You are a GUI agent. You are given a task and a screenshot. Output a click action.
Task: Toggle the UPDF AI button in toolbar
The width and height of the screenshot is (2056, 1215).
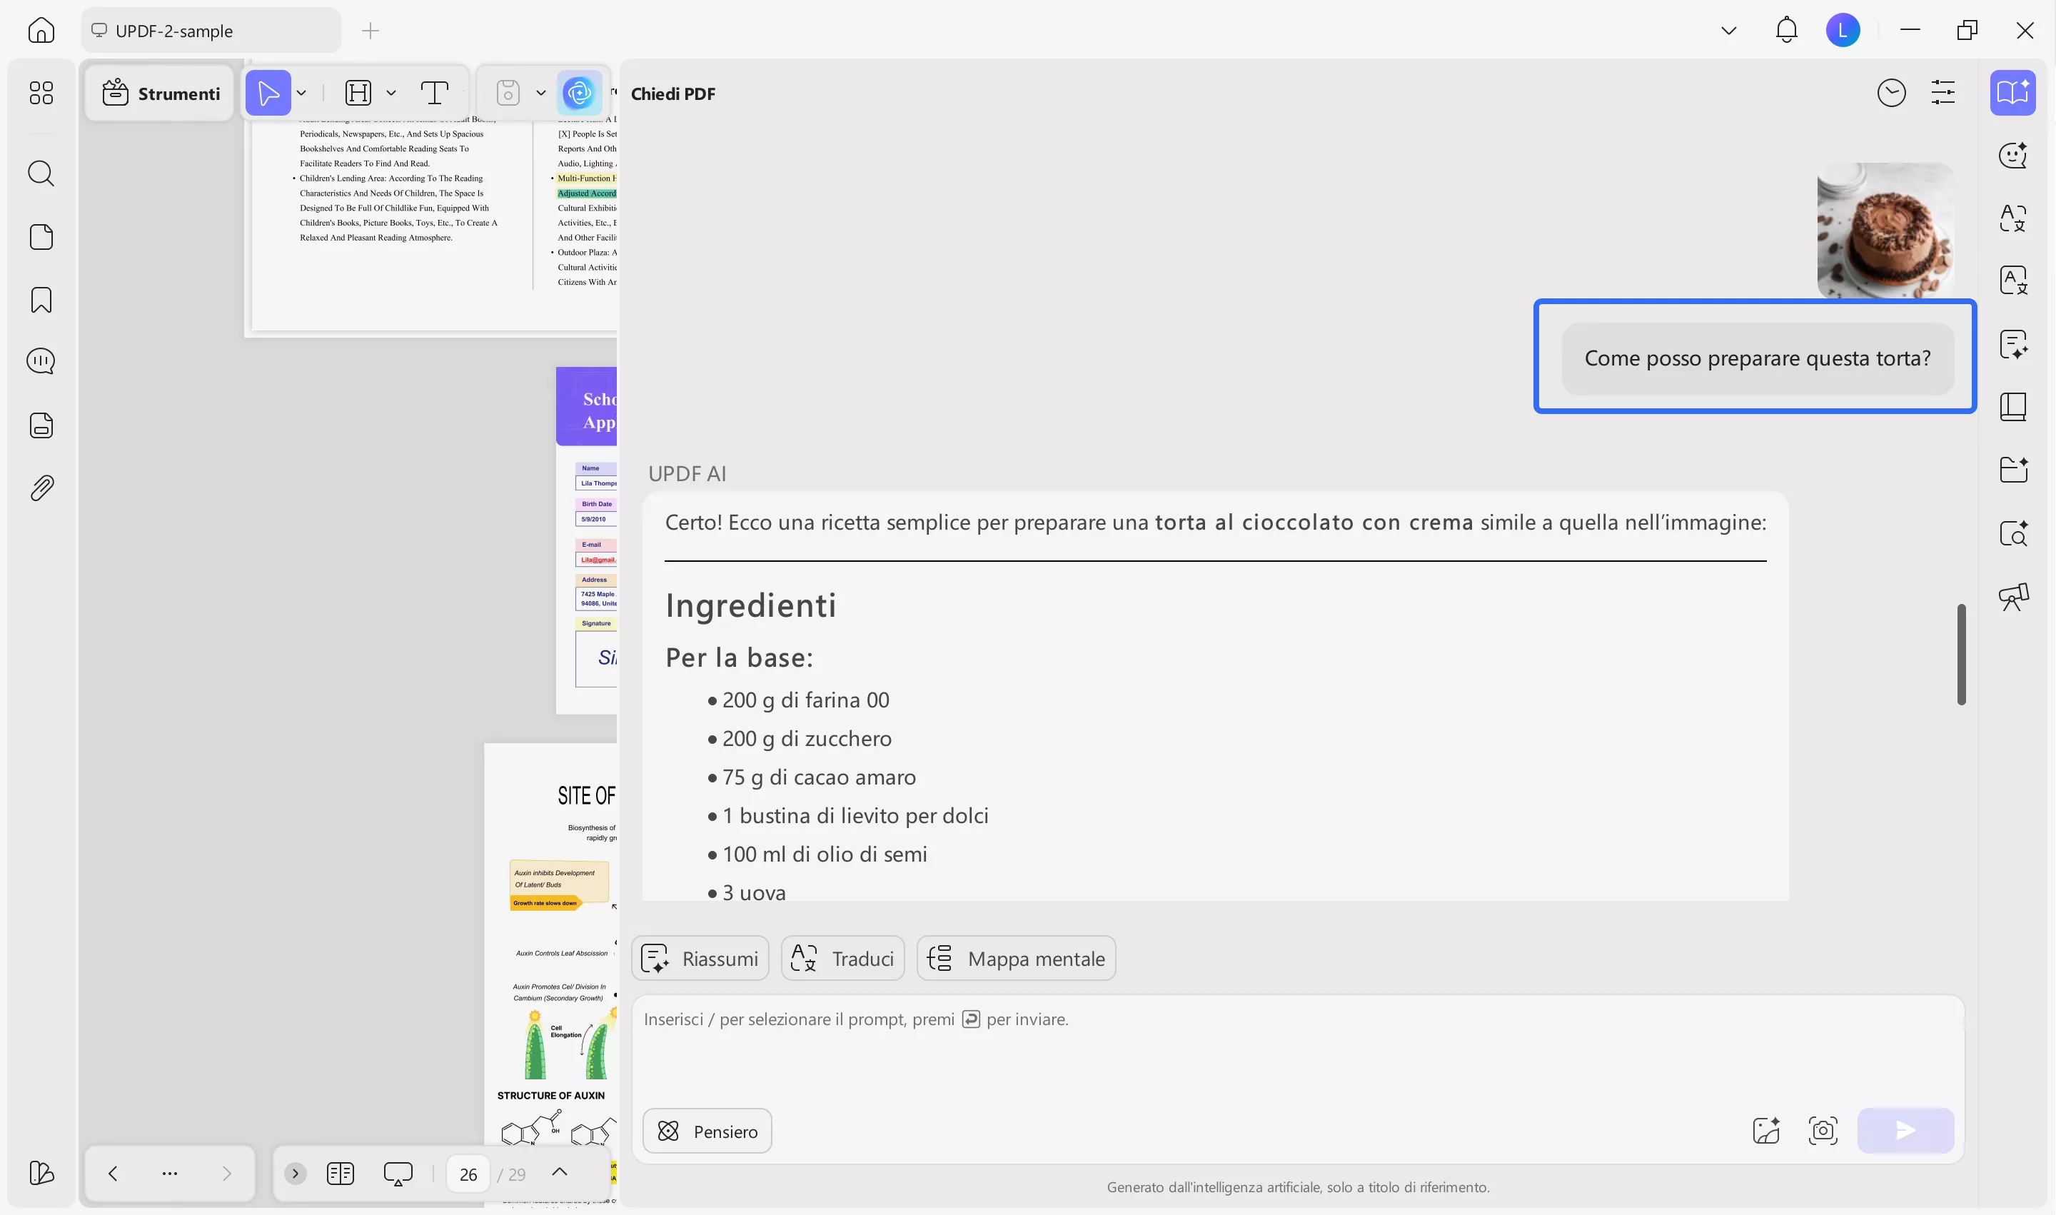coord(579,94)
